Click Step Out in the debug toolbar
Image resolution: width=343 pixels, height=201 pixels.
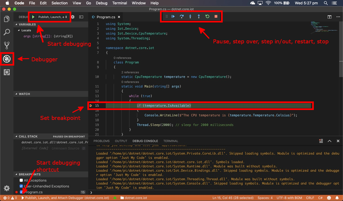(199, 16)
